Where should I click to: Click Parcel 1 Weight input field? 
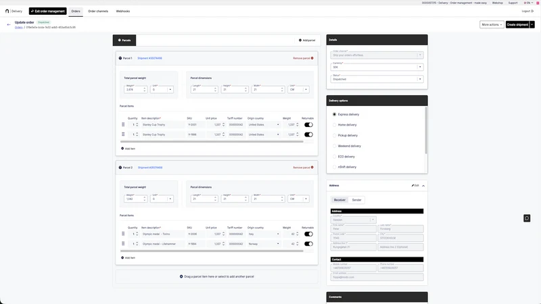point(135,90)
